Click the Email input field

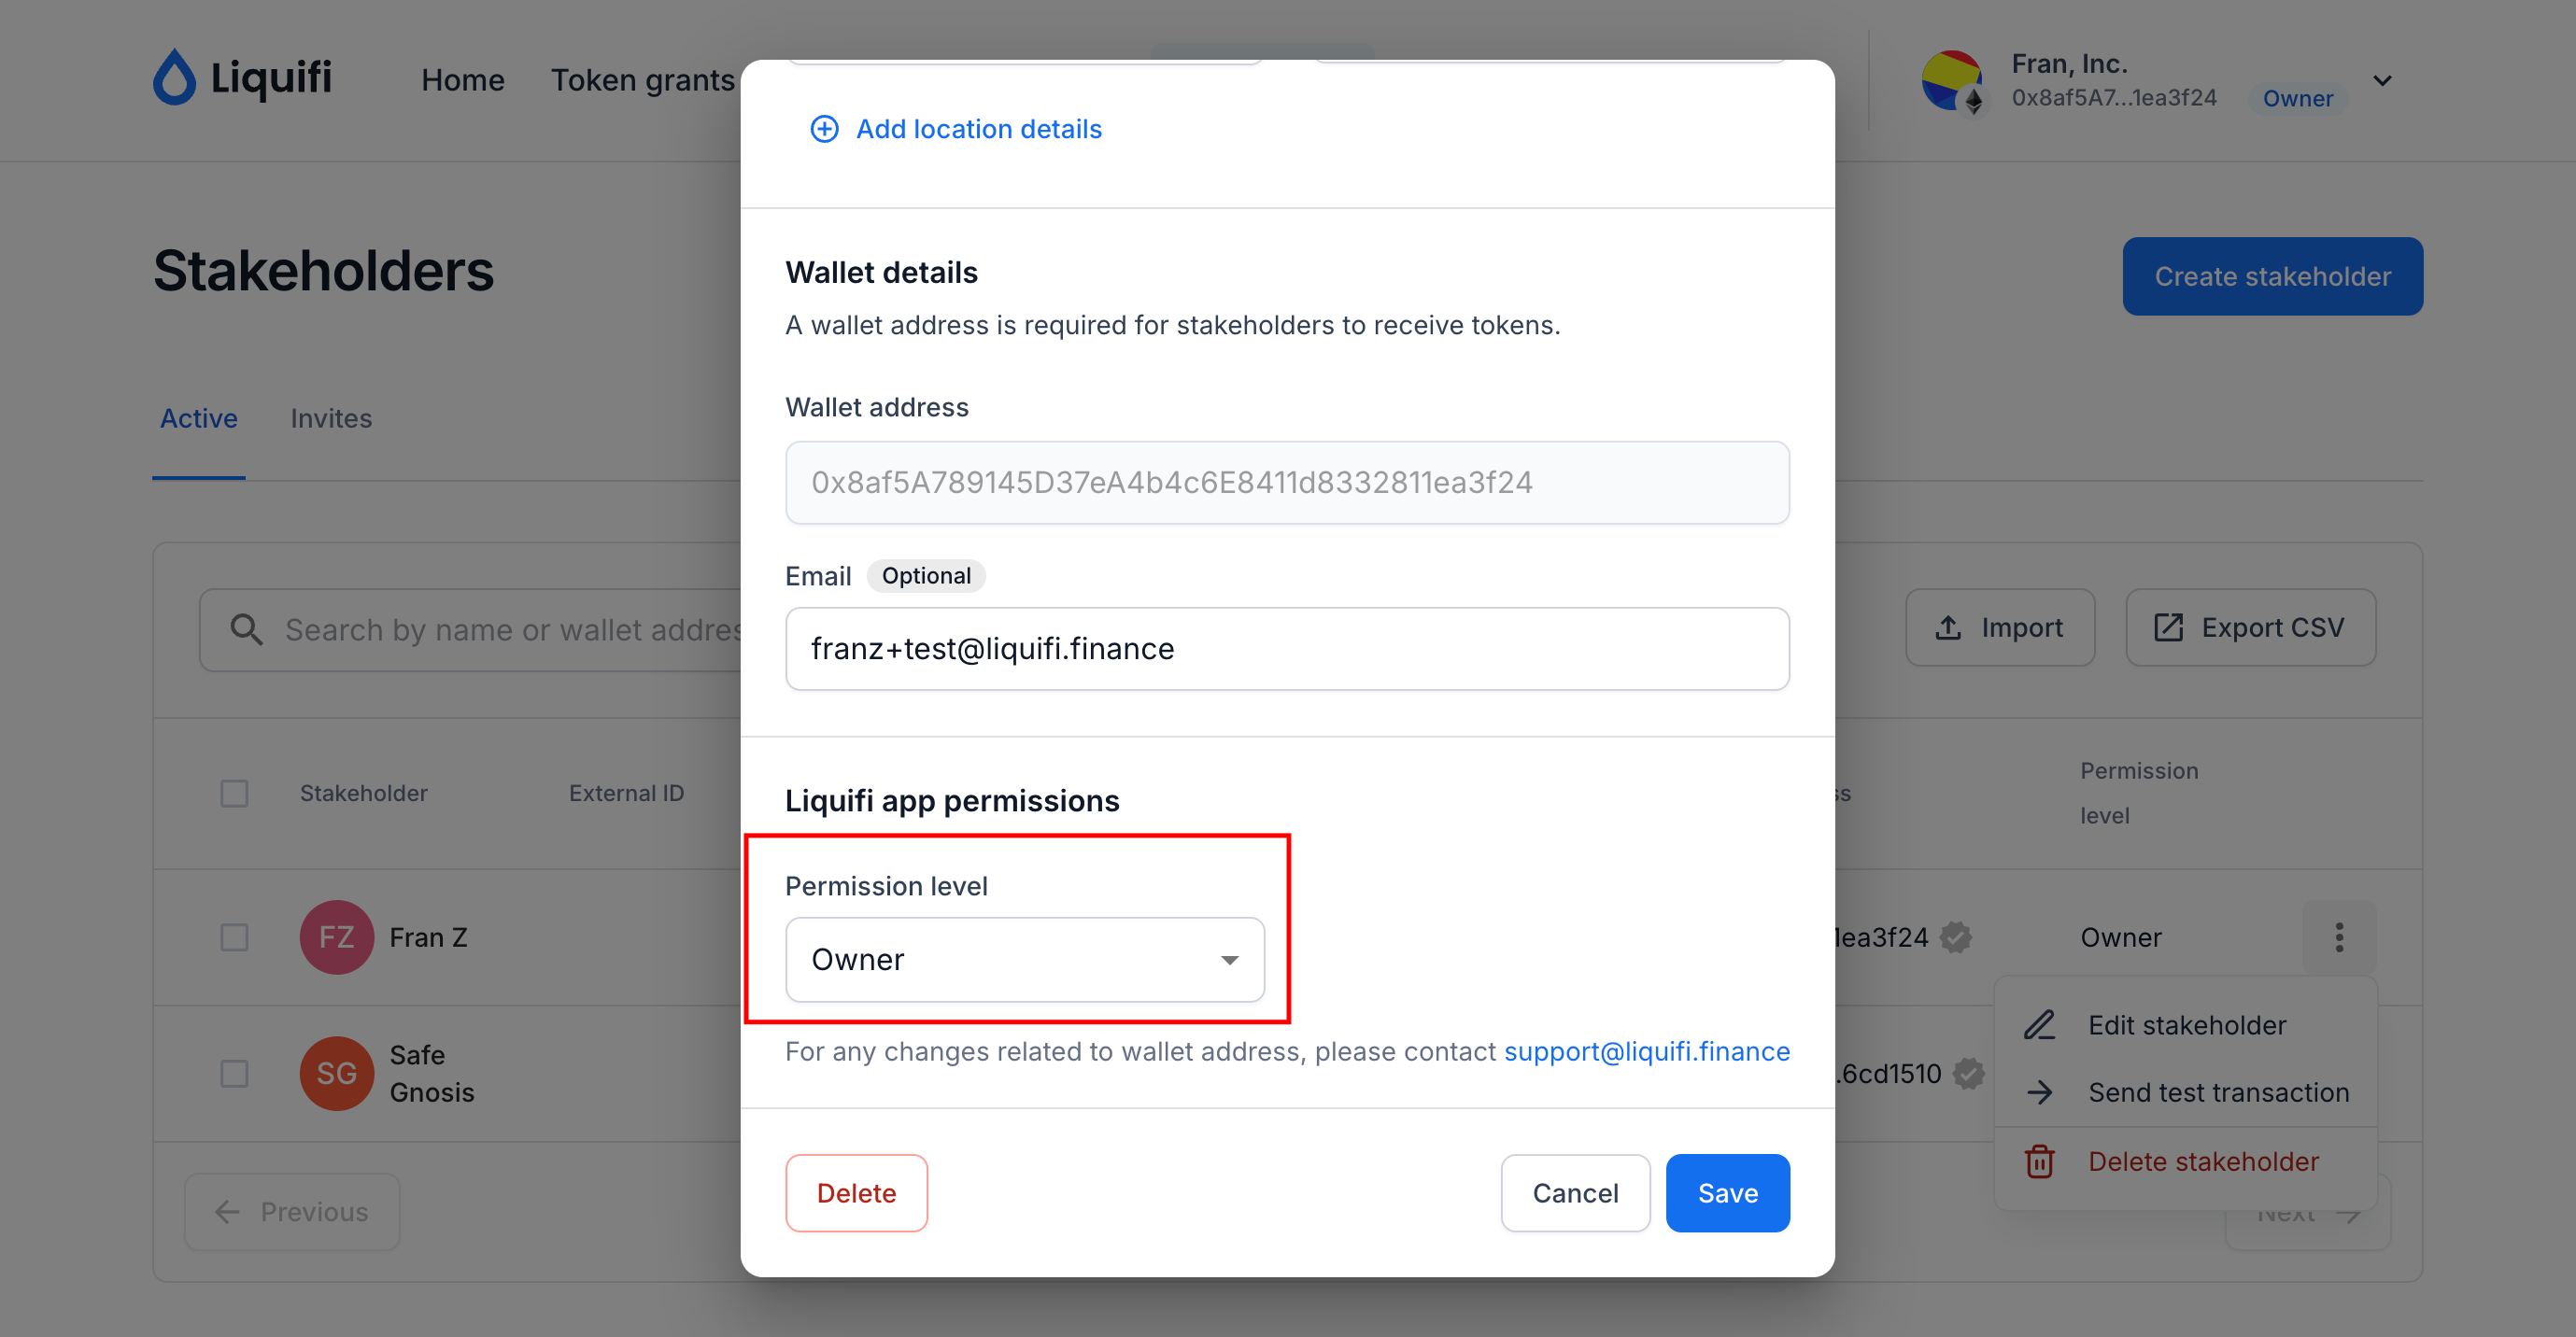point(1287,649)
